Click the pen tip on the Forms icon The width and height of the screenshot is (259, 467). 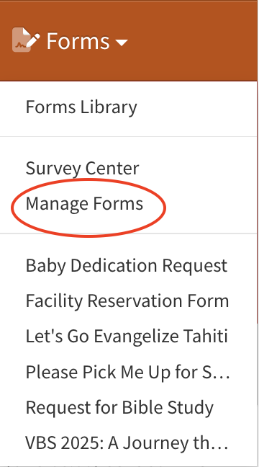click(34, 40)
